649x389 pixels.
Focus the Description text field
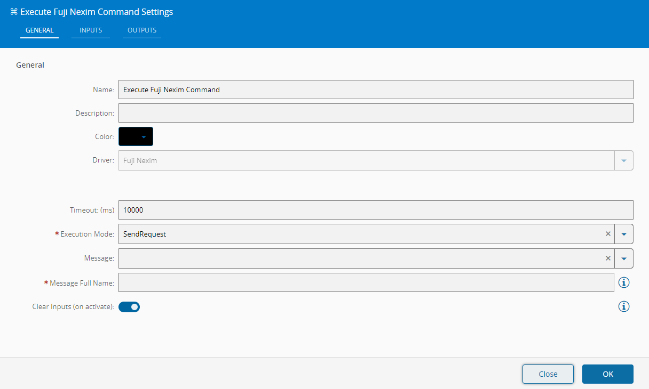tap(375, 113)
